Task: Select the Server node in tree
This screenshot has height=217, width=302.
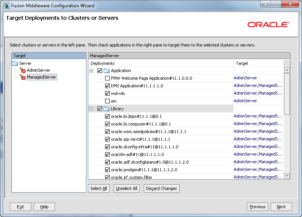Action: tap(25, 63)
